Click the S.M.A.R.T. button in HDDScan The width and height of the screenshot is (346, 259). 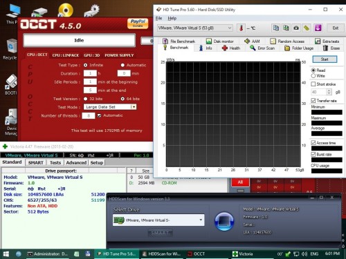coord(161,233)
